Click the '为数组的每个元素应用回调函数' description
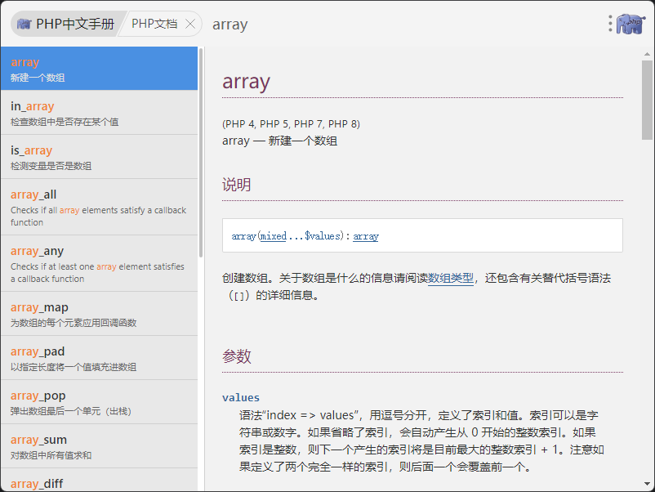This screenshot has height=492, width=655. [x=74, y=323]
